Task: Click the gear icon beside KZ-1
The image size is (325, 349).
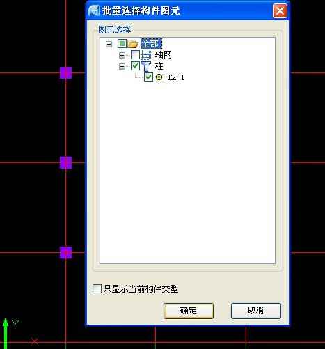Action: [159, 77]
